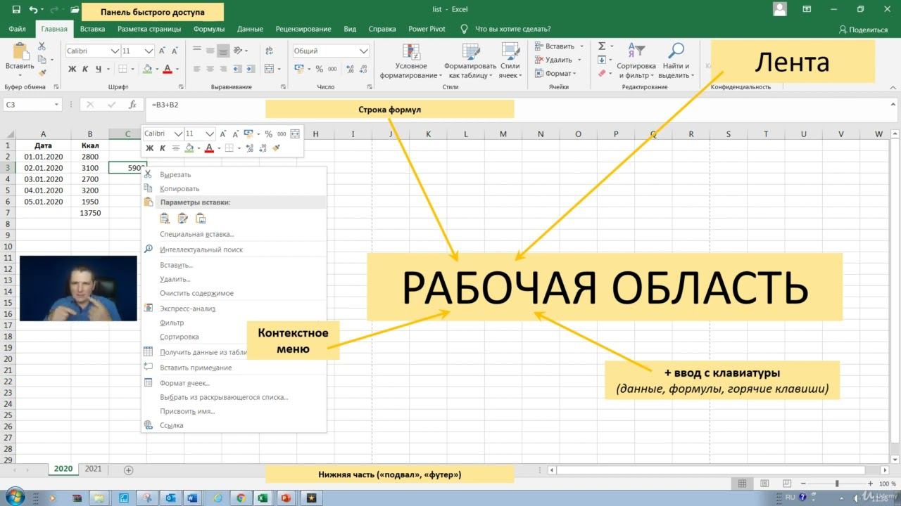Save the workbook from the Quick Access Toolbar
Viewport: 901px width, 506px height.
pyautogui.click(x=15, y=10)
